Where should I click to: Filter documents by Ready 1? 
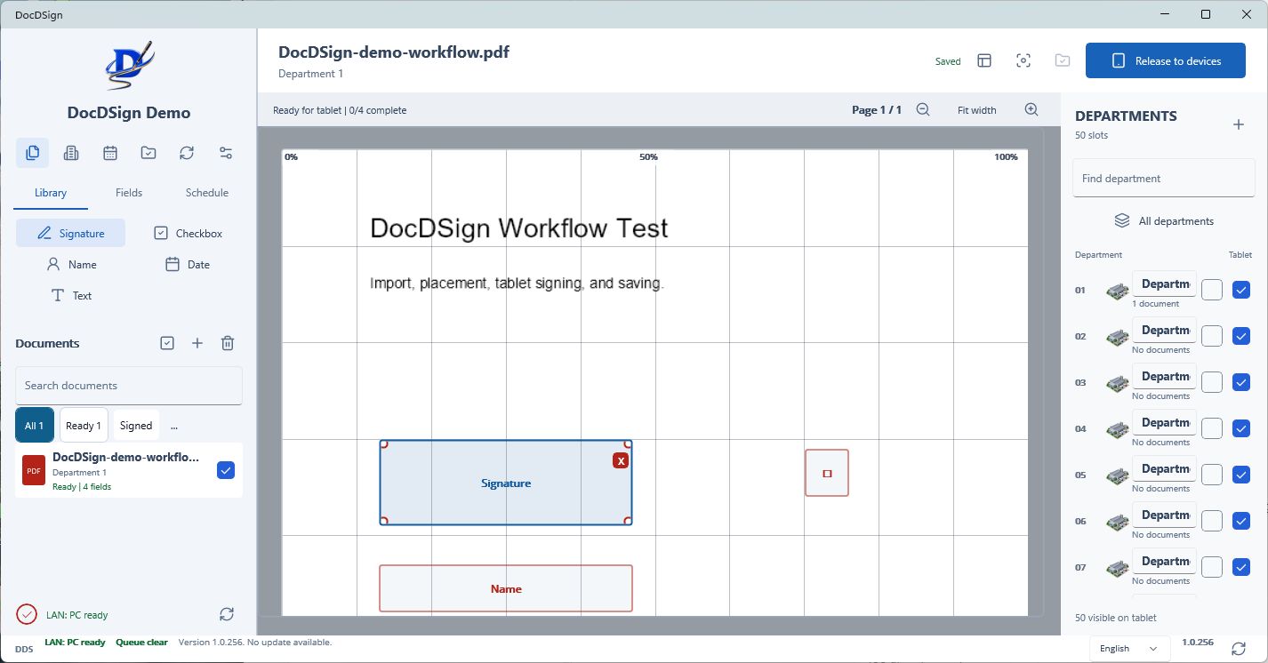84,426
